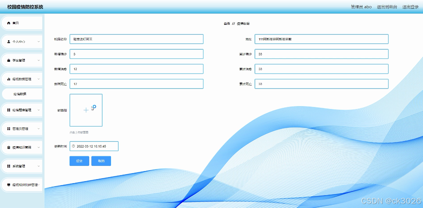The width and height of the screenshot is (423, 208).
Task: Expand 疫情知识管理 menu chevron
Action: pyautogui.click(x=39, y=147)
